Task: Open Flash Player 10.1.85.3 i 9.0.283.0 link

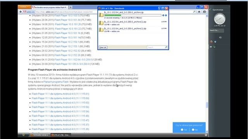Action: point(72,64)
